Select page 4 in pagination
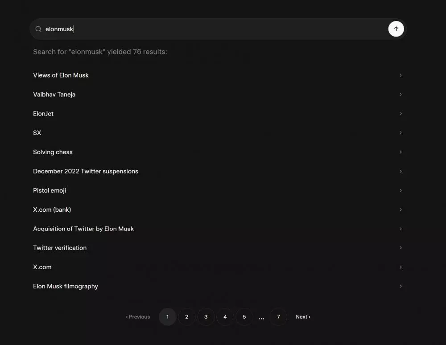This screenshot has height=345, width=446. point(225,317)
